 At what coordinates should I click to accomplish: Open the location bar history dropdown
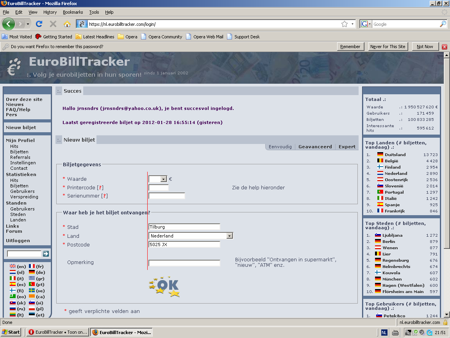(x=352, y=24)
